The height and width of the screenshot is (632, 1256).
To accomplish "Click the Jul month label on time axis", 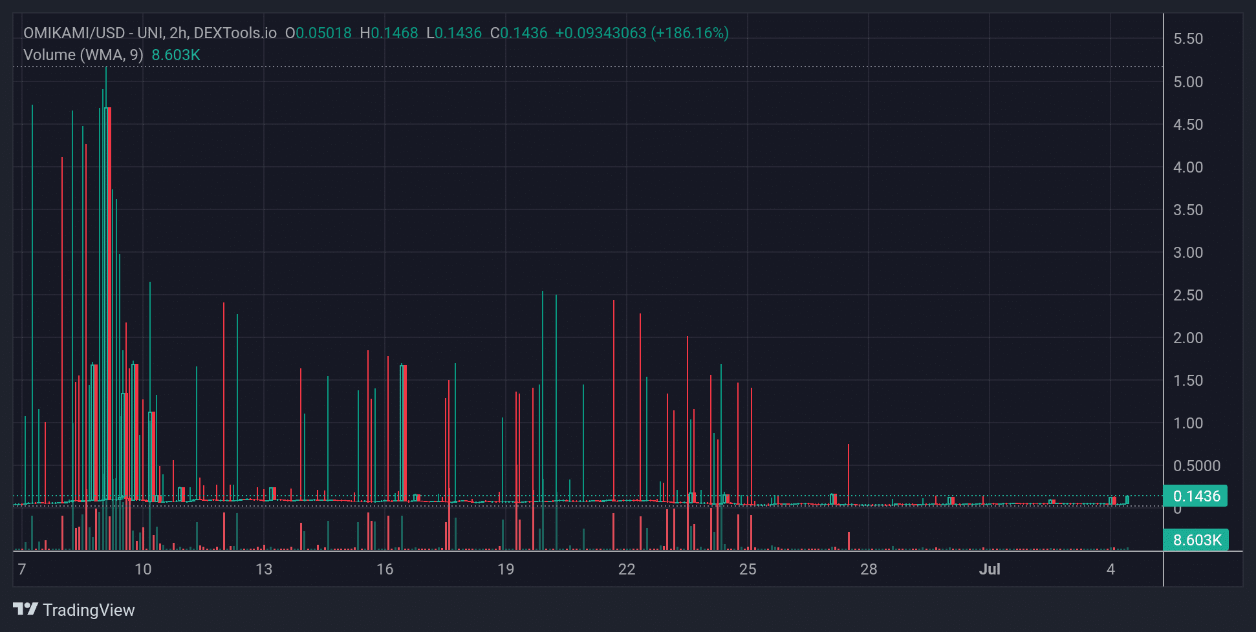I will (990, 569).
